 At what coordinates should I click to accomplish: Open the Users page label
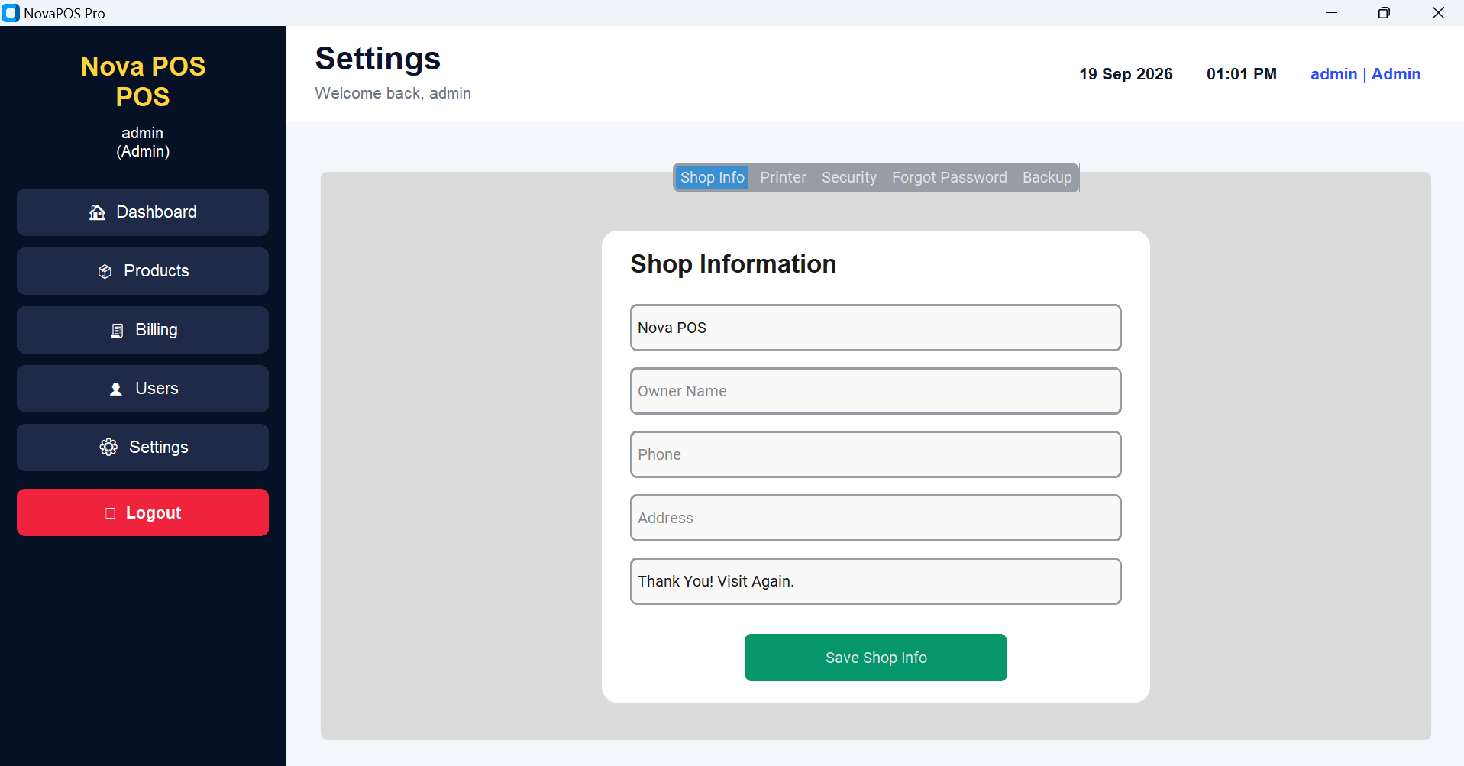pos(157,389)
